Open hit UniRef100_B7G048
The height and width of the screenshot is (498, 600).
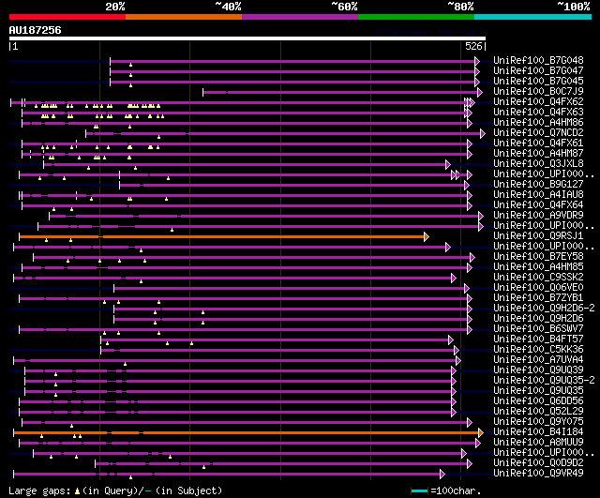point(538,60)
